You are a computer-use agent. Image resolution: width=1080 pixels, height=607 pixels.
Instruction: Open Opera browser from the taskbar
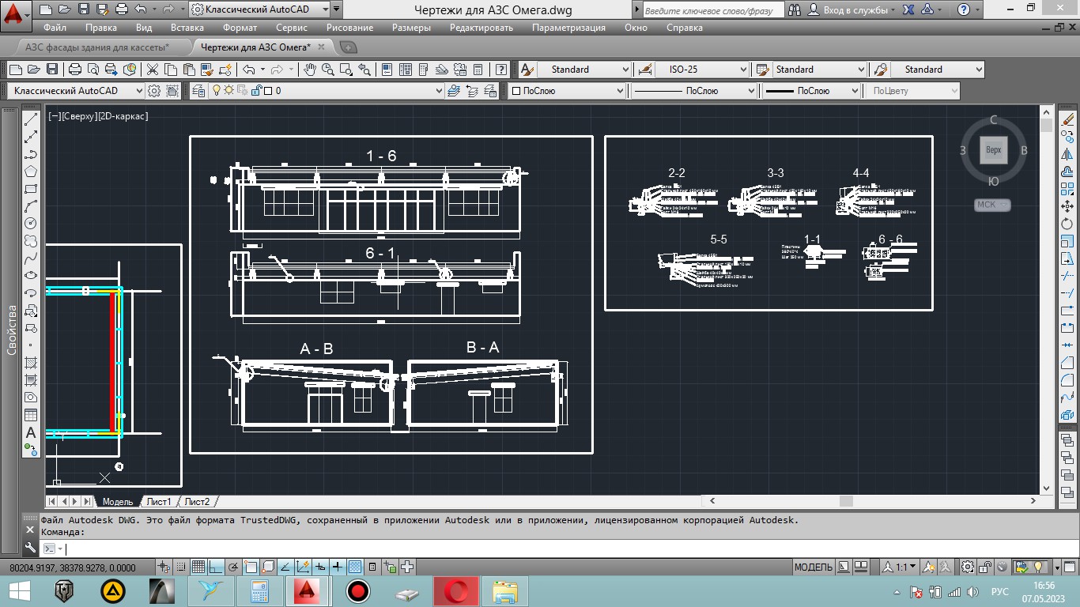pos(456,590)
